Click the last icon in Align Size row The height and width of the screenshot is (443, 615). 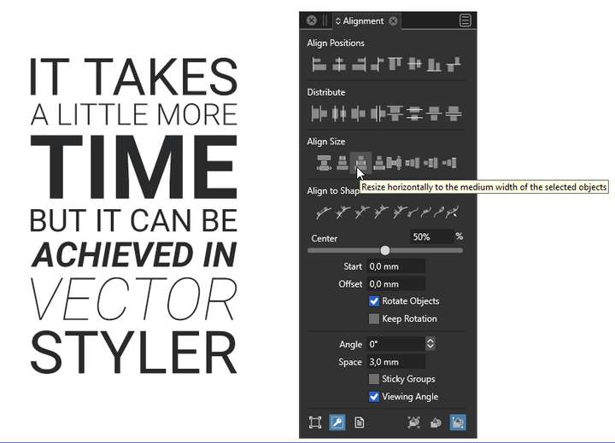click(449, 163)
